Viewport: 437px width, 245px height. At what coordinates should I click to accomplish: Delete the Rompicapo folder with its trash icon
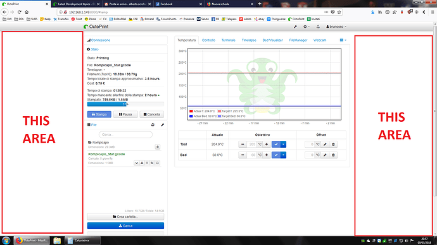[158, 146]
